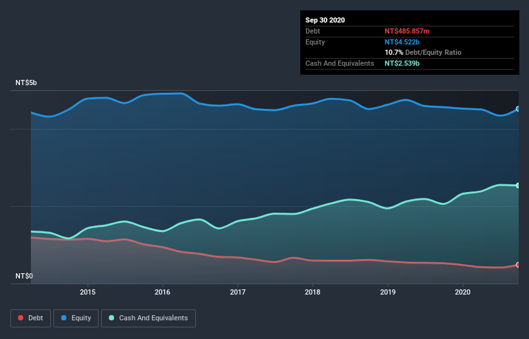
Task: Select the 2018 x-axis label
Action: 313,292
